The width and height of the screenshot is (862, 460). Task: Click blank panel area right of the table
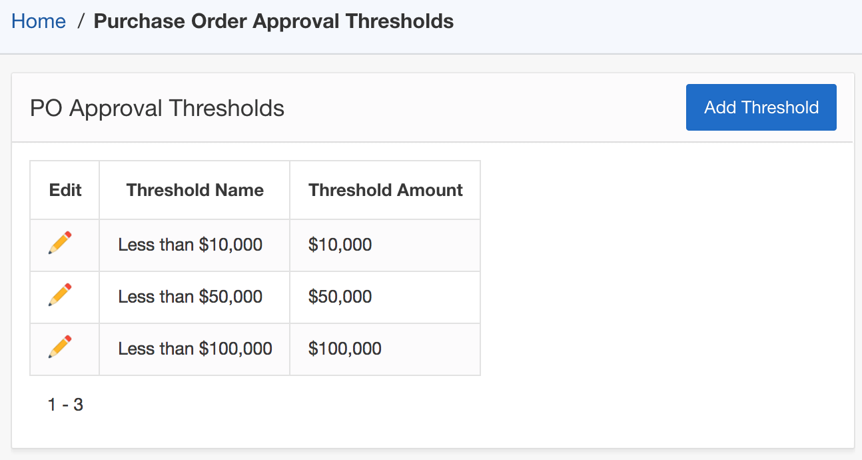666,280
